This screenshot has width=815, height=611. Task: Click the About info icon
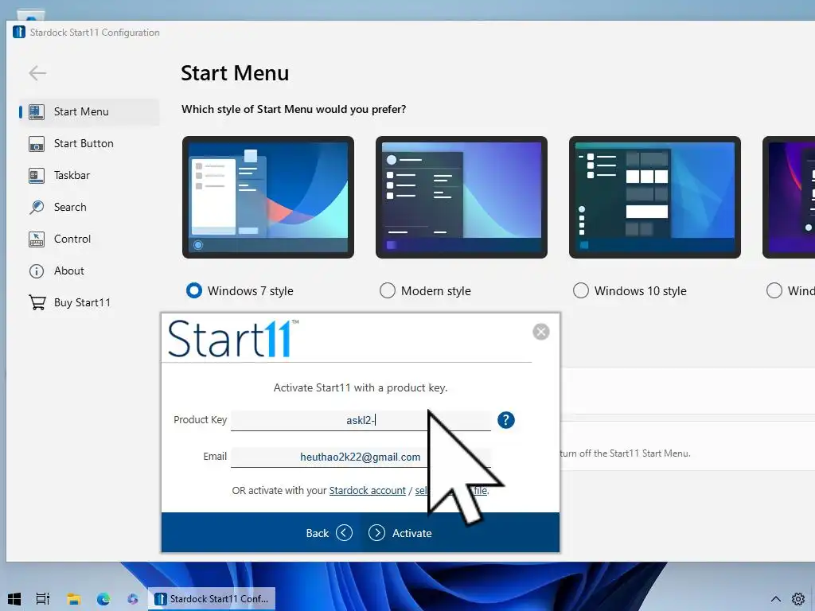point(37,271)
